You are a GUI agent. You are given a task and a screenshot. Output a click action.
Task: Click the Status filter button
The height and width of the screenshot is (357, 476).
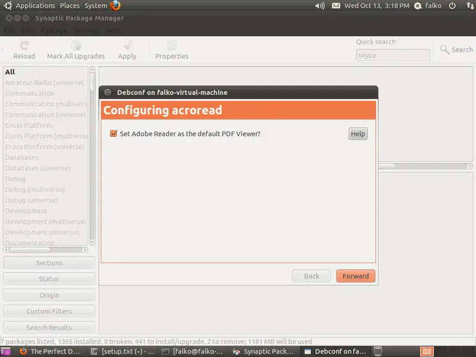49,278
